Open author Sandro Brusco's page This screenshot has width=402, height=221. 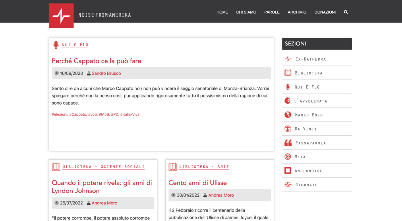point(106,73)
